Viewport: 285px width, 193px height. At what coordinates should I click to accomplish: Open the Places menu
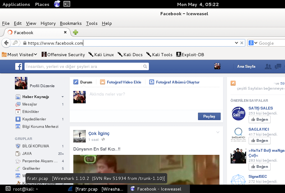tap(42, 4)
